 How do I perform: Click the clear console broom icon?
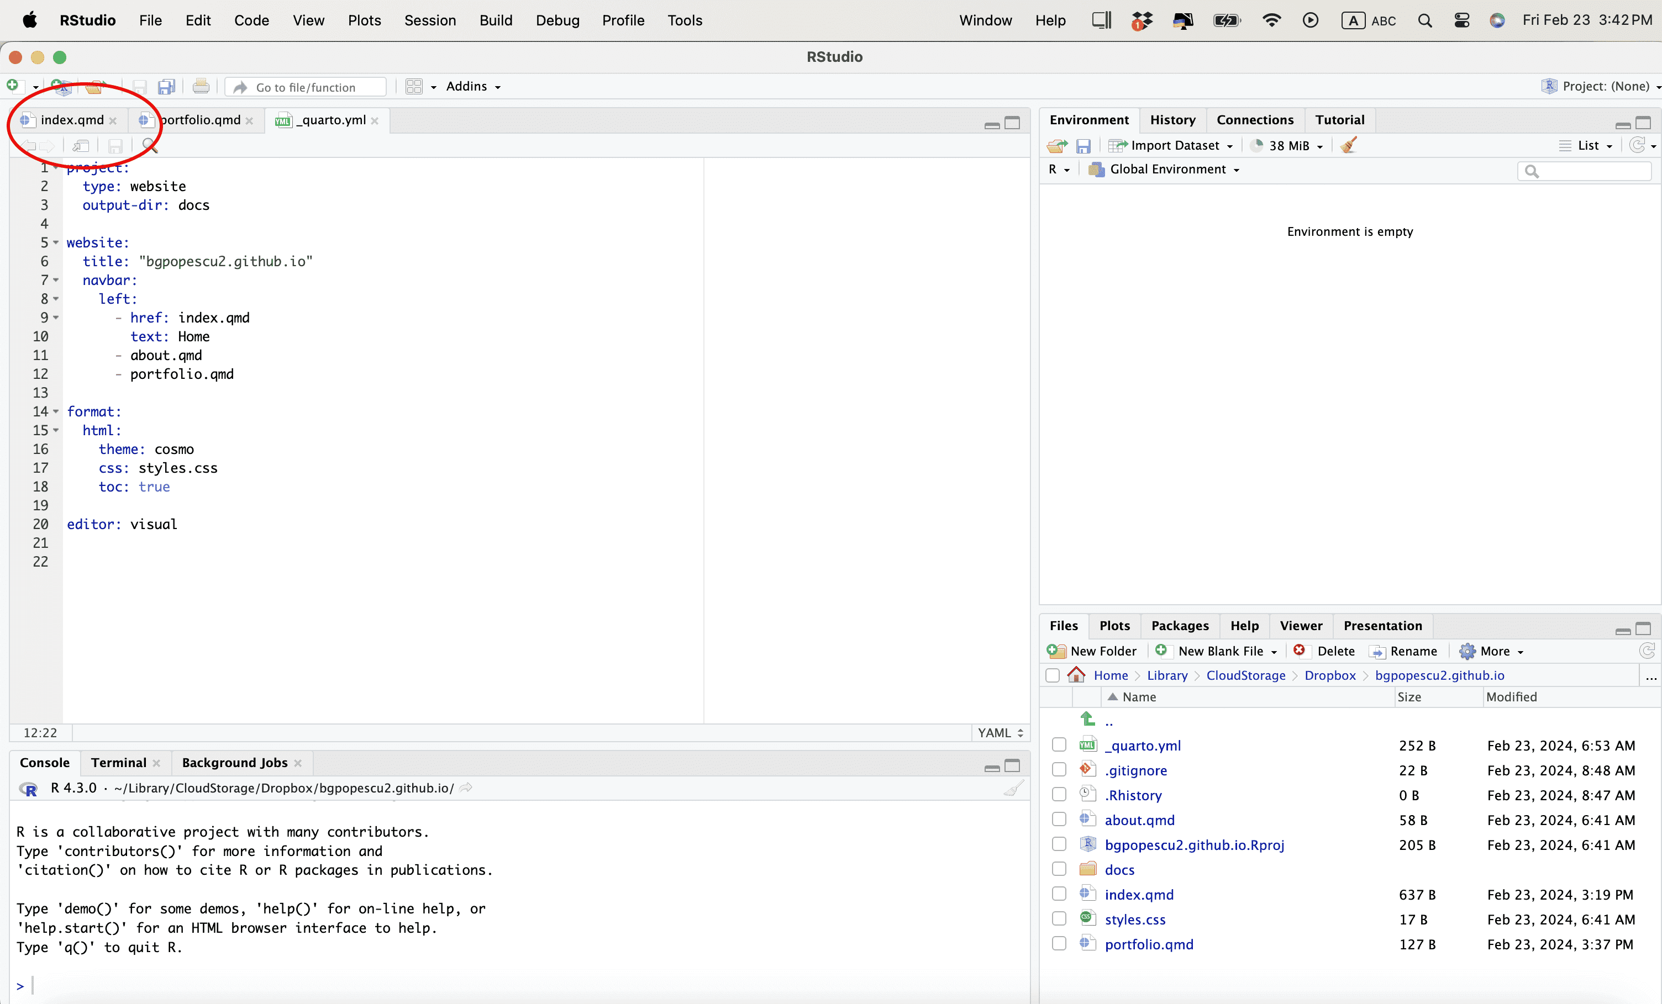(x=1013, y=788)
